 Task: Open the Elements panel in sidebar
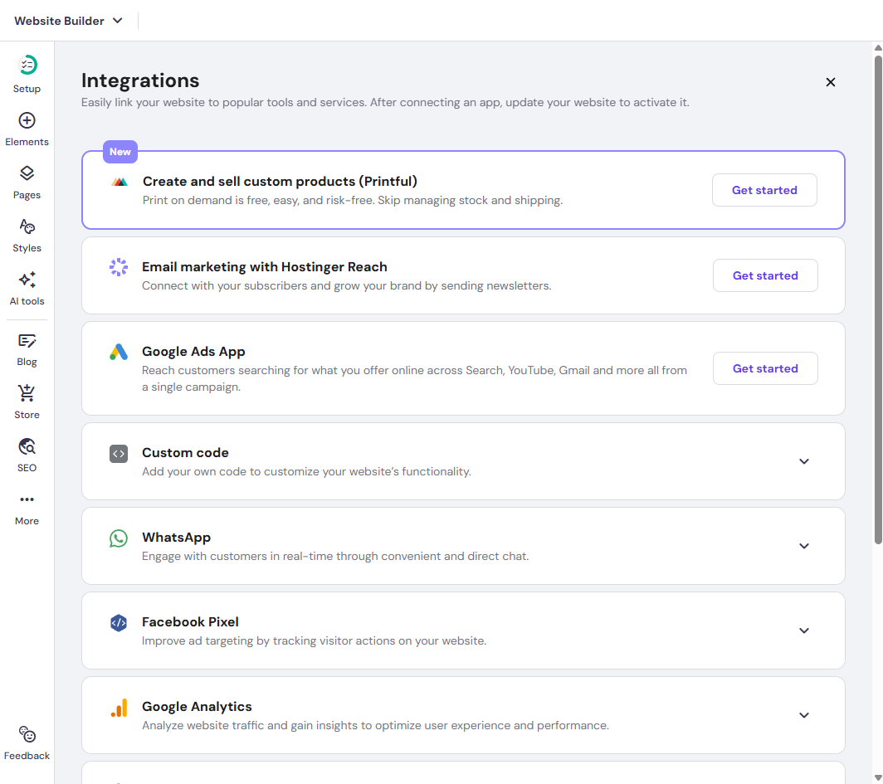click(x=27, y=121)
